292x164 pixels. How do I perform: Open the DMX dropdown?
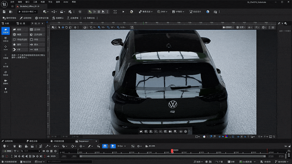pos(162,12)
